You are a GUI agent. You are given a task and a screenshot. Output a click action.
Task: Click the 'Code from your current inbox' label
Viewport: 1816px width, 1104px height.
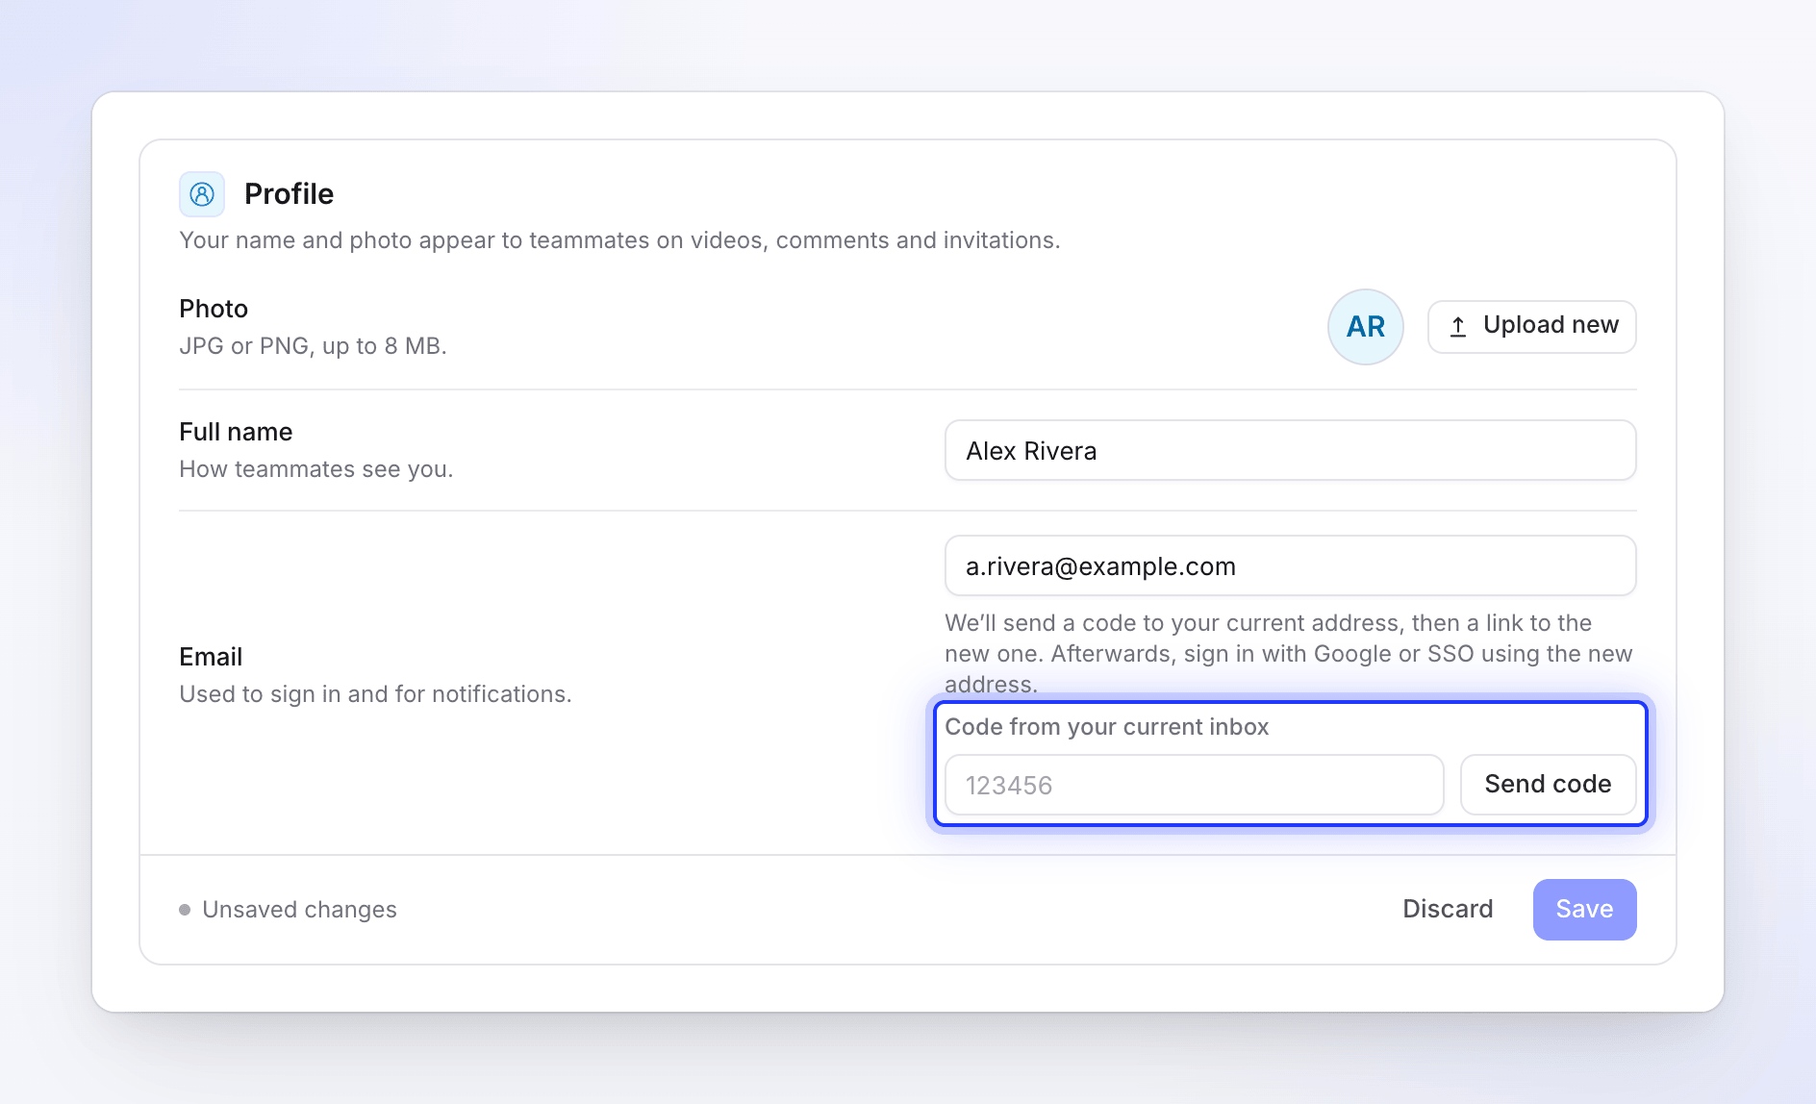pos(1106,727)
